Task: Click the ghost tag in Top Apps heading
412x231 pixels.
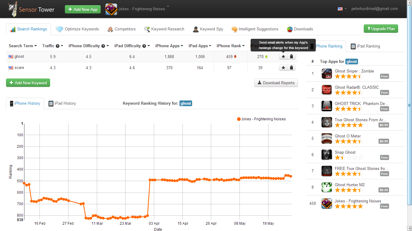Action: [x=352, y=61]
